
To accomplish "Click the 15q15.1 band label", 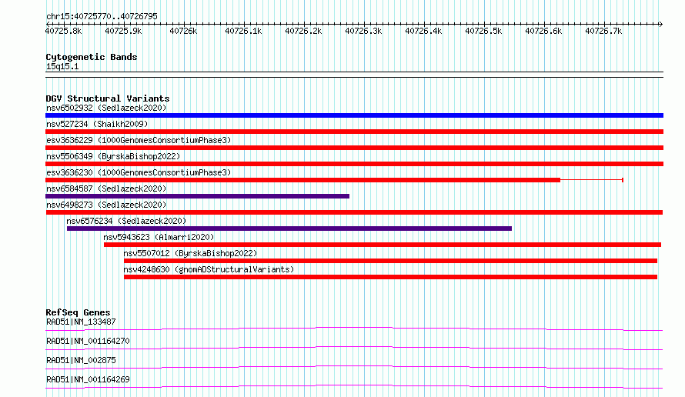I will pos(62,66).
